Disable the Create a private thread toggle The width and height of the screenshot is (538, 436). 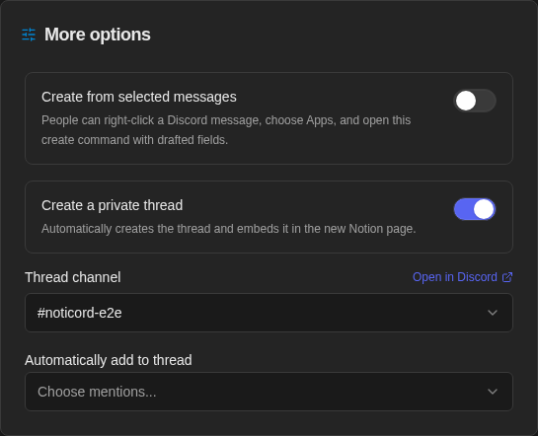click(475, 209)
